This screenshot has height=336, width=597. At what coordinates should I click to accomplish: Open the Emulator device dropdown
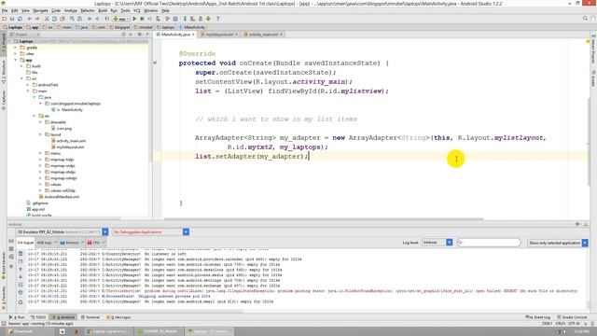pyautogui.click(x=105, y=232)
